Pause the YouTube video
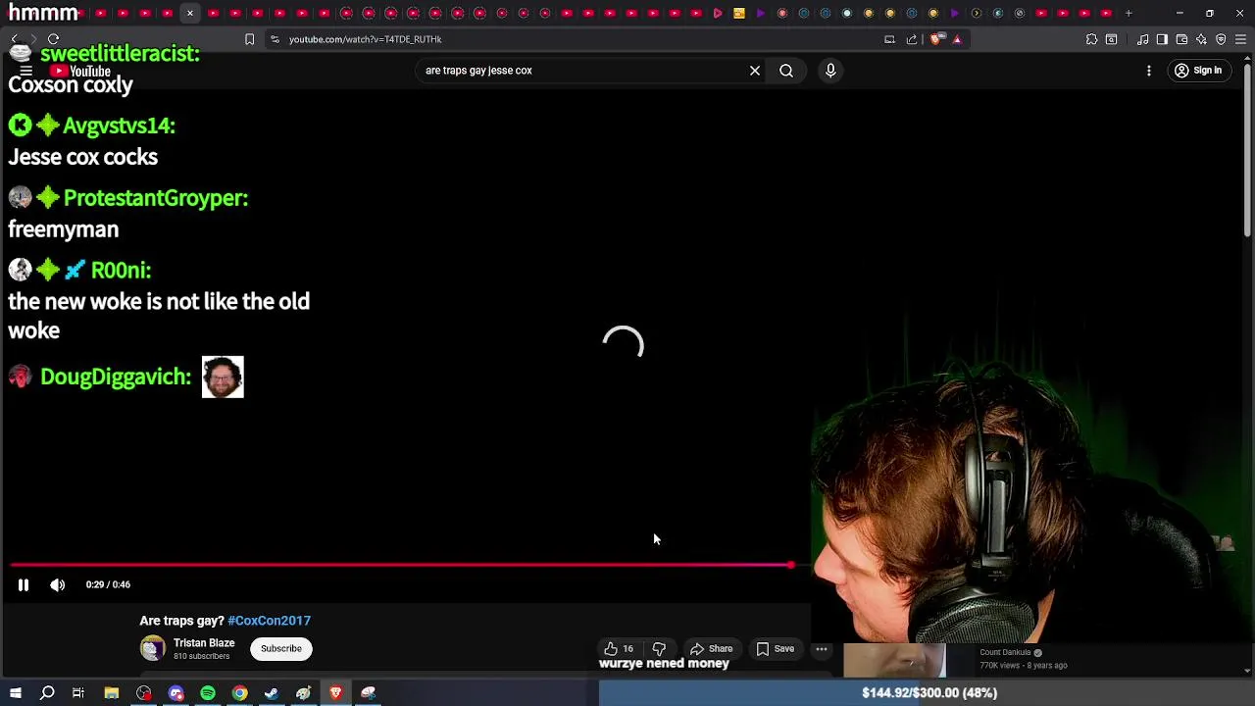The image size is (1255, 706). click(24, 584)
